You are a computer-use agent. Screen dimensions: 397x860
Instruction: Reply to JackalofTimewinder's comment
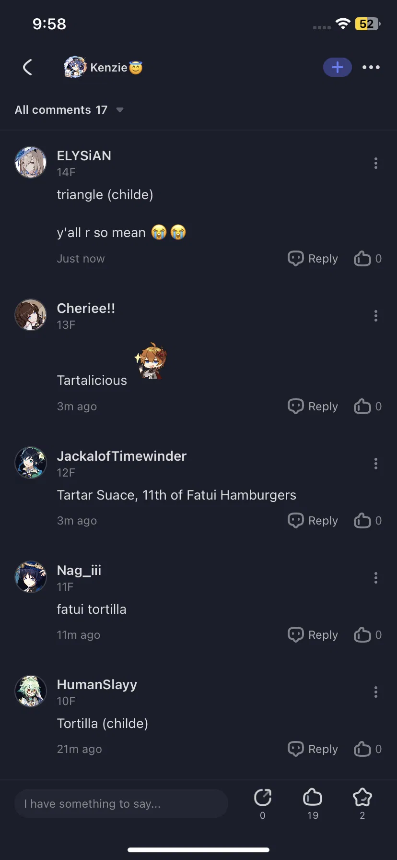tap(313, 521)
